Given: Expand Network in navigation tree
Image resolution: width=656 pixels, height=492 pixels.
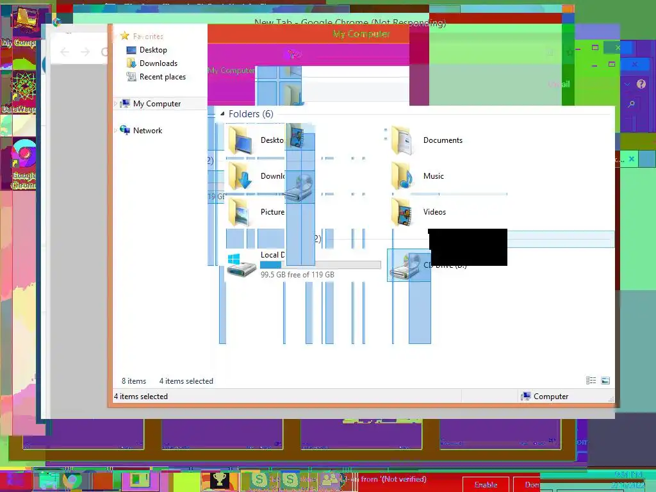Looking at the screenshot, I should pyautogui.click(x=116, y=131).
